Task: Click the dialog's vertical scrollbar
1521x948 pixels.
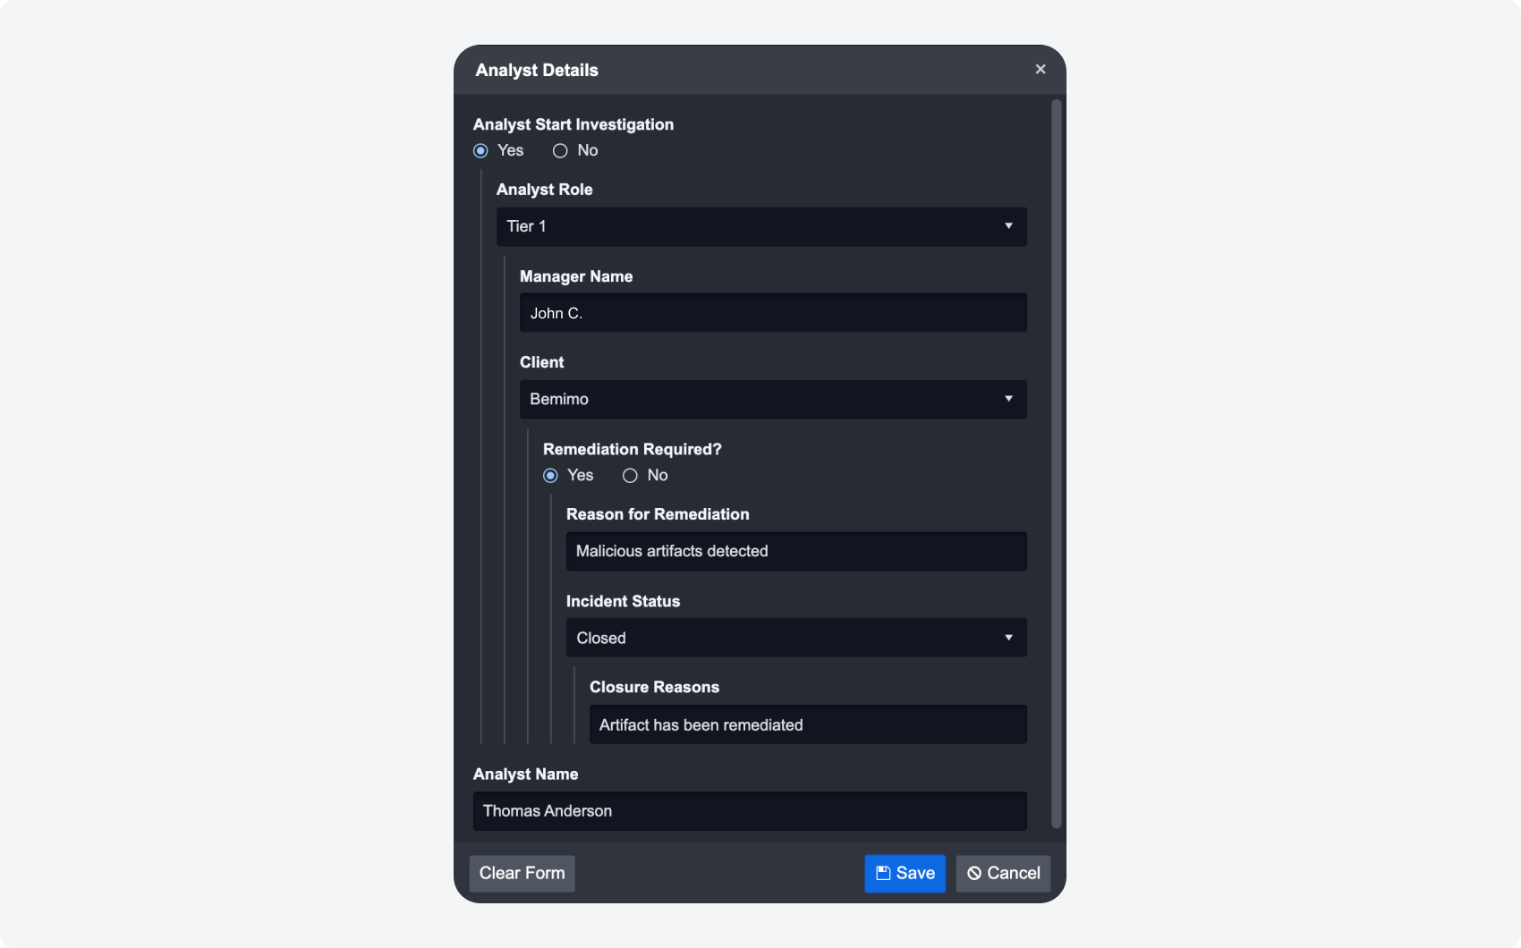Action: pyautogui.click(x=1056, y=465)
